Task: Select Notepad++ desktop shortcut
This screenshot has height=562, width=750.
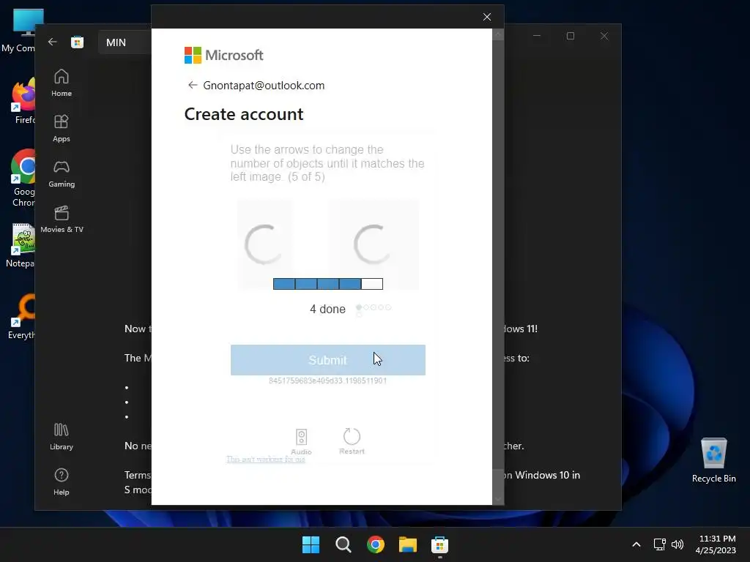Action: (21, 246)
